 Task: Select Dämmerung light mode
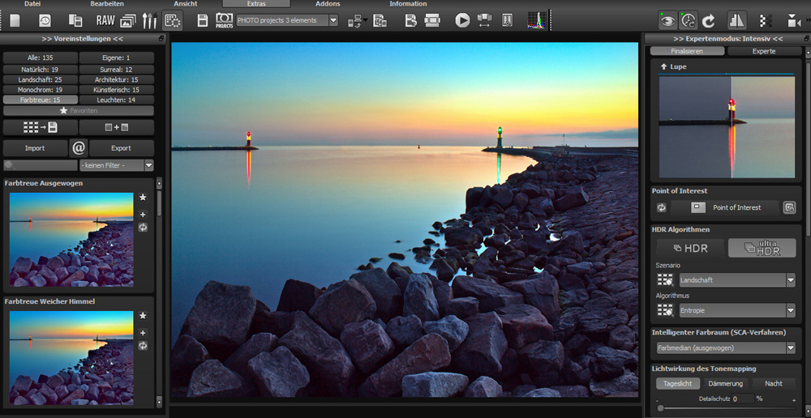coord(726,384)
